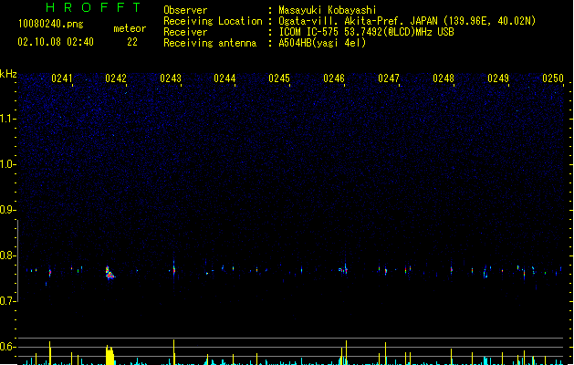Click the 0241 time marker
This screenshot has height=365, width=574.
61,78
